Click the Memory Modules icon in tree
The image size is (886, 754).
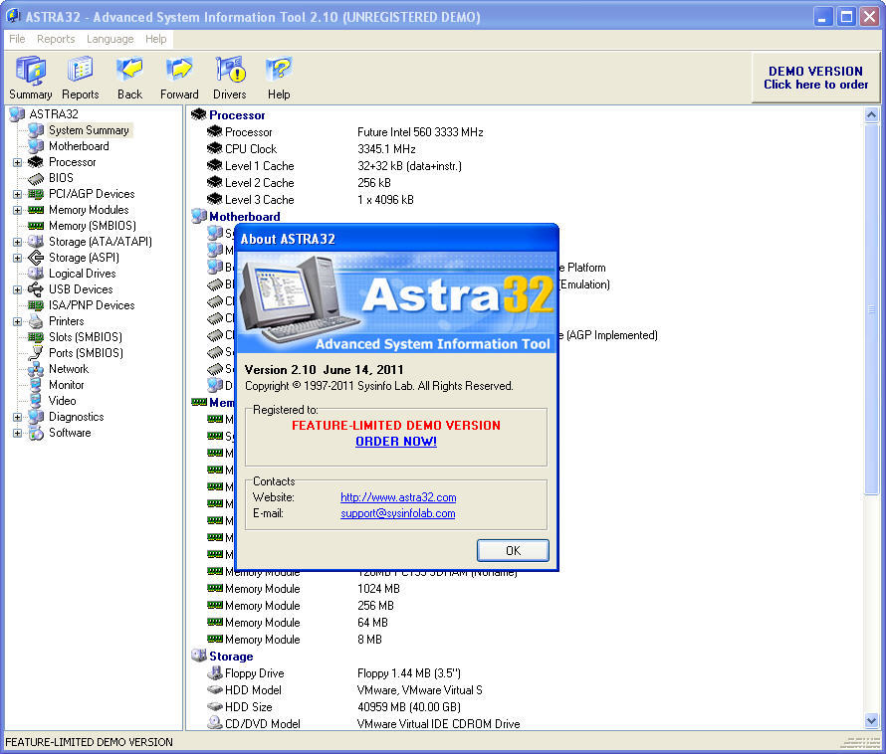36,210
